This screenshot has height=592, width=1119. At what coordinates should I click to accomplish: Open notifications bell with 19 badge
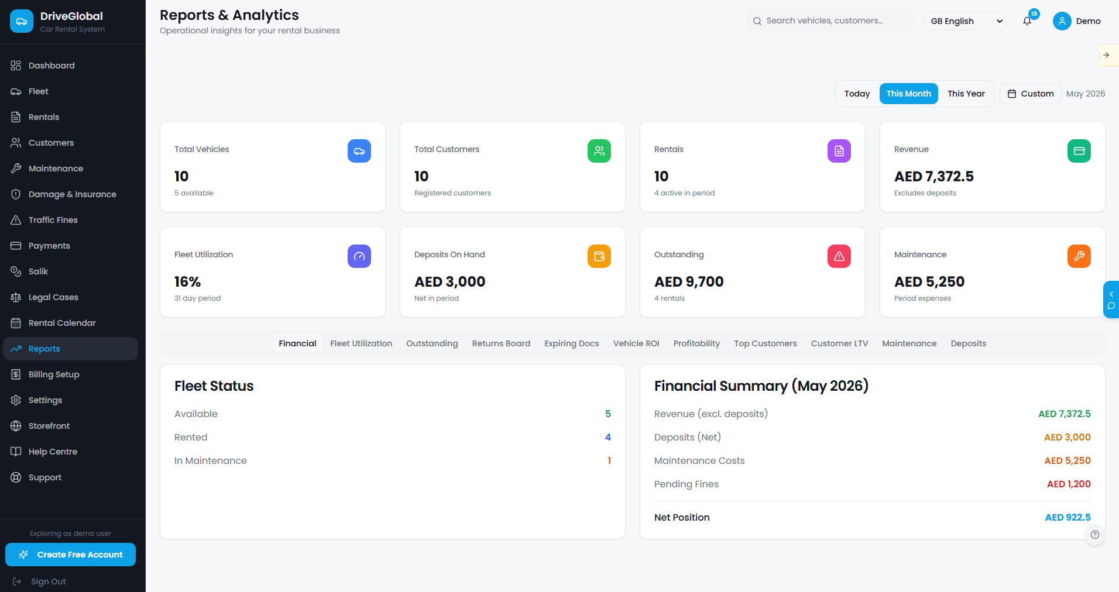coord(1027,21)
